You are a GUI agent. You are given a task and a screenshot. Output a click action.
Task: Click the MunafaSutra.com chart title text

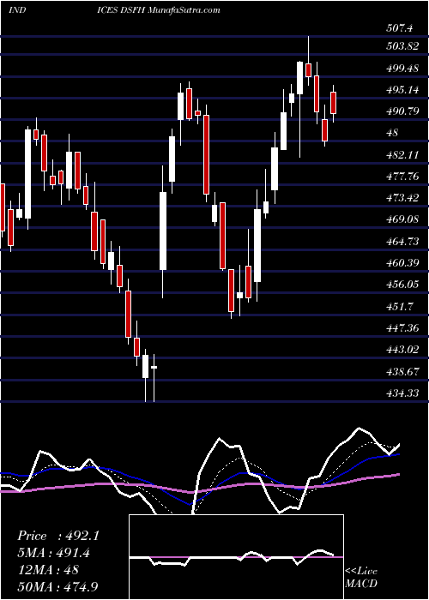(x=184, y=10)
